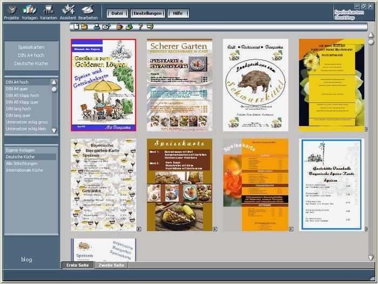The height and width of the screenshot is (284, 378).
Task: Select format DIN lang quer
Action: click(28, 115)
